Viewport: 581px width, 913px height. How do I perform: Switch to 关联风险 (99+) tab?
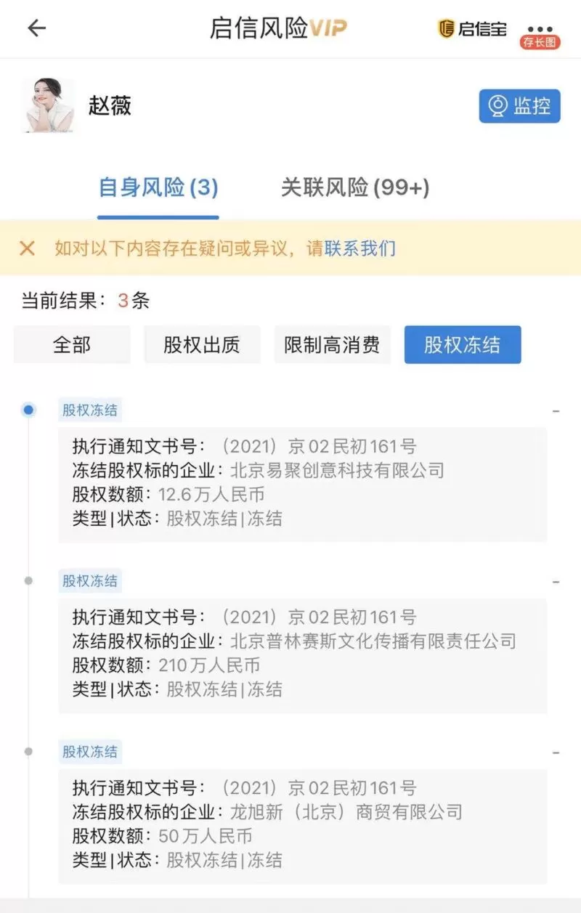point(355,188)
